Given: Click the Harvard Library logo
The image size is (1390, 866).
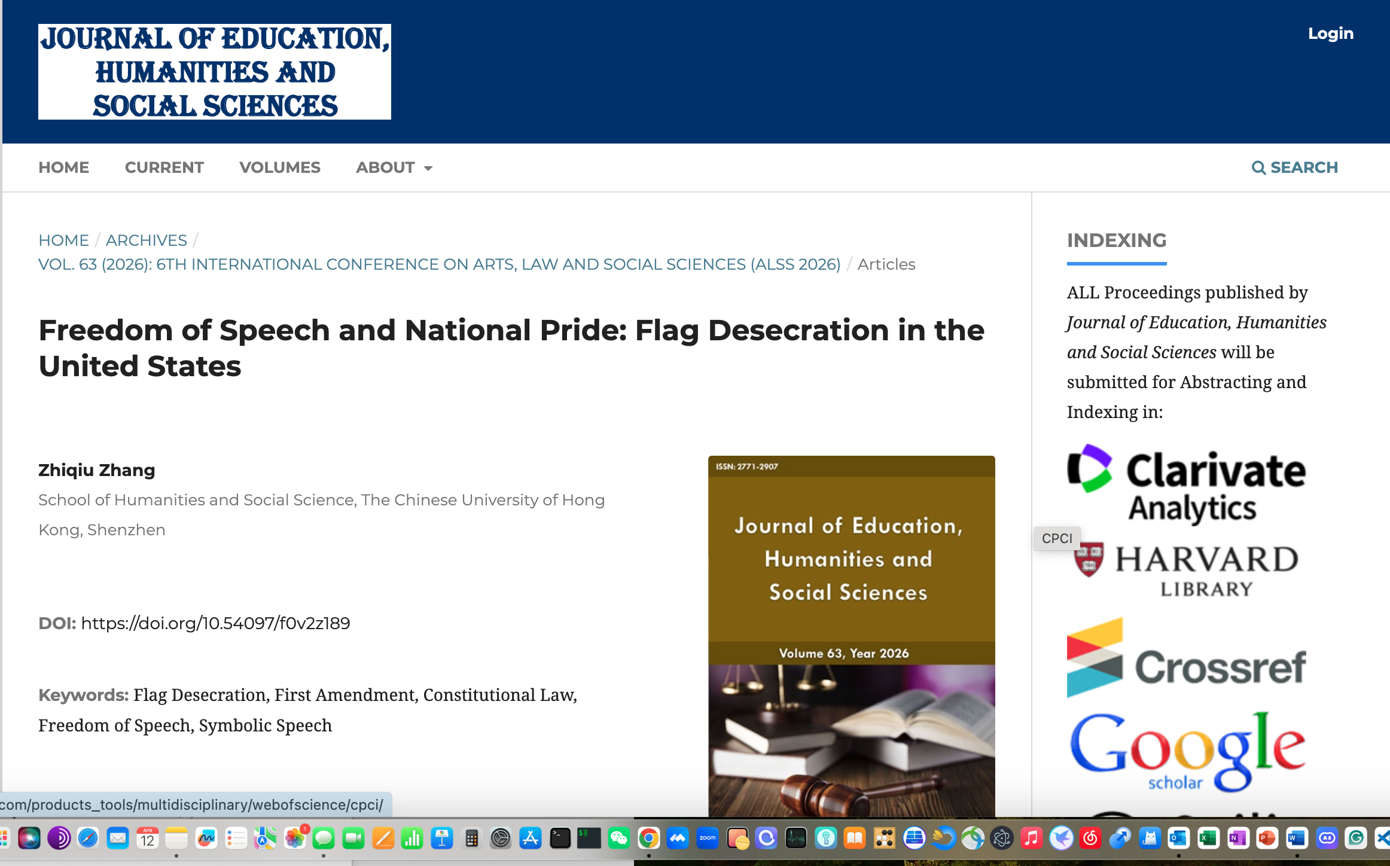Looking at the screenshot, I should 1187,569.
